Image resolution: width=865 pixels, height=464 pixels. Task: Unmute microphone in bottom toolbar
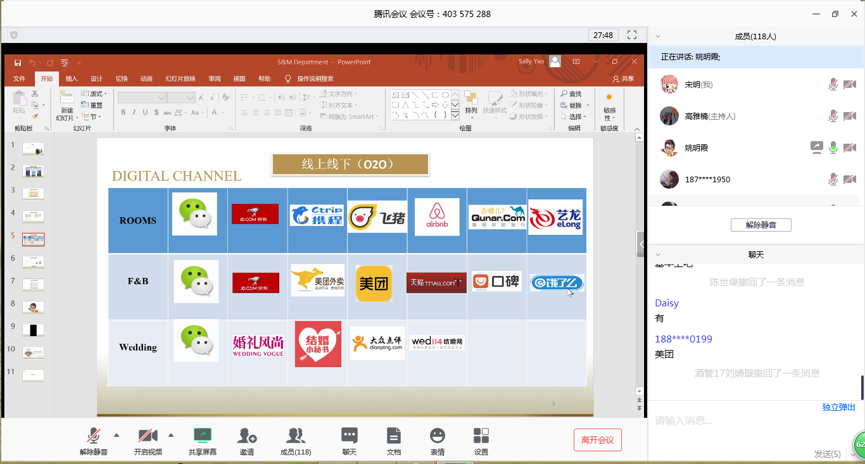(x=94, y=441)
